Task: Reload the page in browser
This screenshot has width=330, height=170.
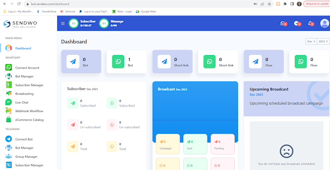Action: coord(19,4)
